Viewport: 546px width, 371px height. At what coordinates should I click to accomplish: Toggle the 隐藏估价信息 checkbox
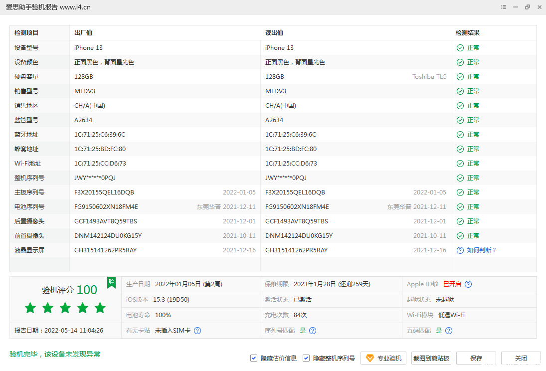pyautogui.click(x=254, y=358)
